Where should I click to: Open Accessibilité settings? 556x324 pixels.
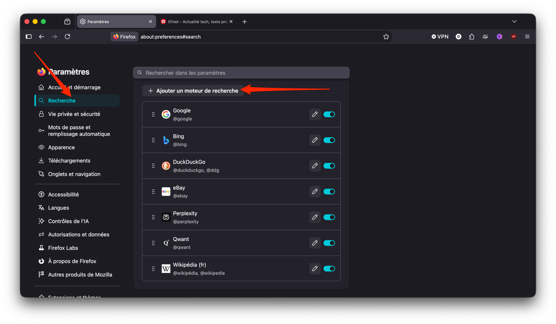click(77, 194)
